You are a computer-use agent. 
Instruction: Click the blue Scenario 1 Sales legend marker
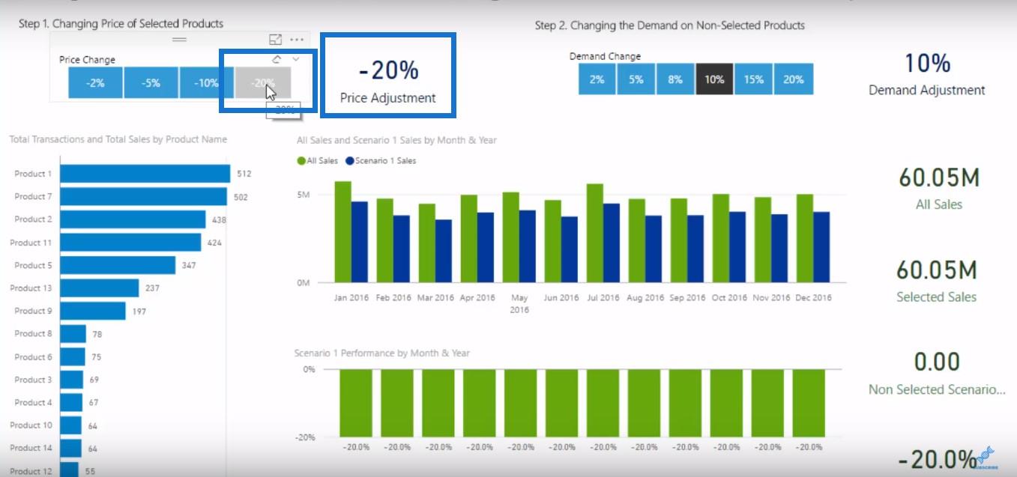349,160
